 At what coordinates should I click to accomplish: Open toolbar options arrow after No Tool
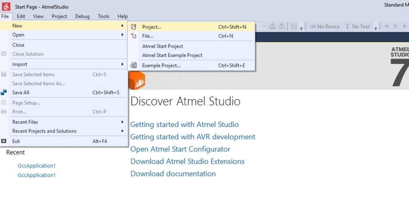(x=375, y=28)
